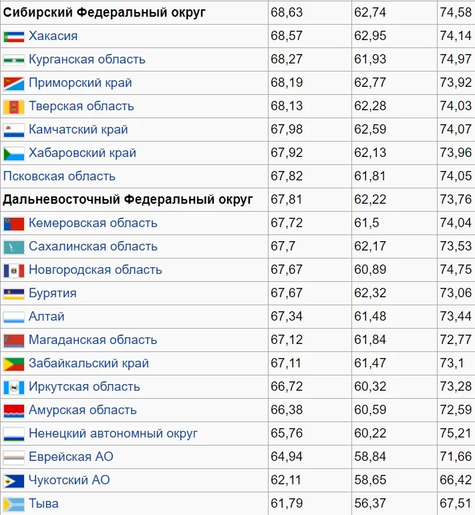Click the Tver Oblast flag icon

coord(14,107)
